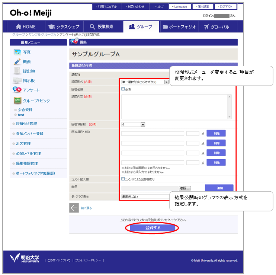Click このサイトについて footer link
The image size is (276, 275).
59,260
